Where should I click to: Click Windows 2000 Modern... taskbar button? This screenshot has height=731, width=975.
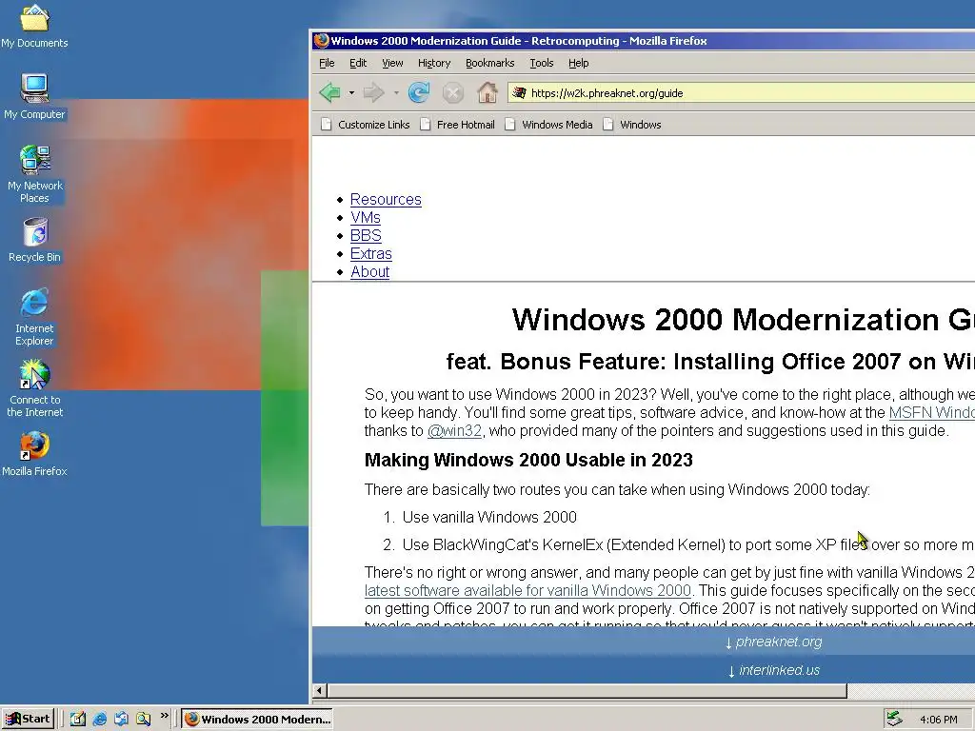coord(257,719)
